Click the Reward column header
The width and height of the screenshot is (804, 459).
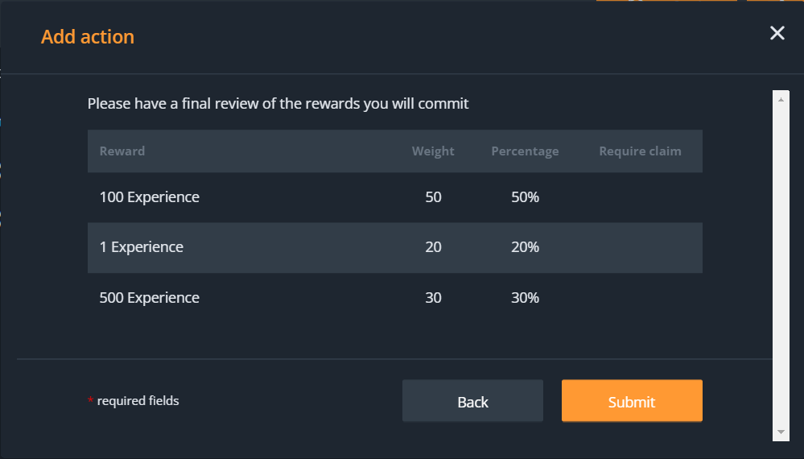pyautogui.click(x=122, y=151)
